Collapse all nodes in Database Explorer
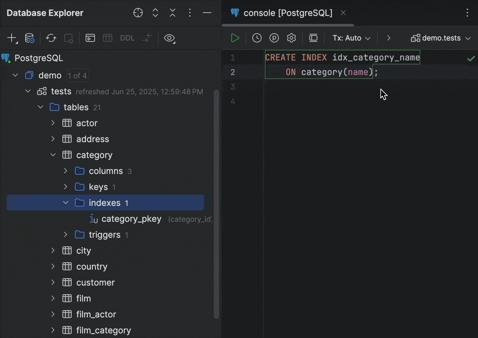 pyautogui.click(x=173, y=13)
